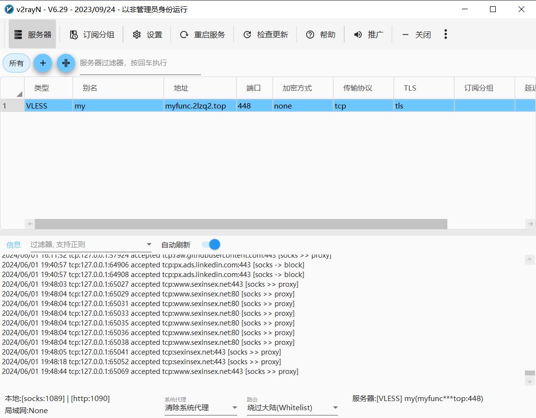
Task: Open the 路由 routing dropdown
Action: (292, 407)
